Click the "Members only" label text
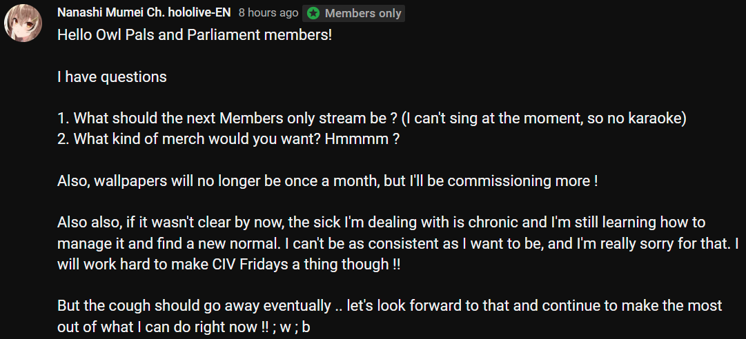 (x=363, y=13)
